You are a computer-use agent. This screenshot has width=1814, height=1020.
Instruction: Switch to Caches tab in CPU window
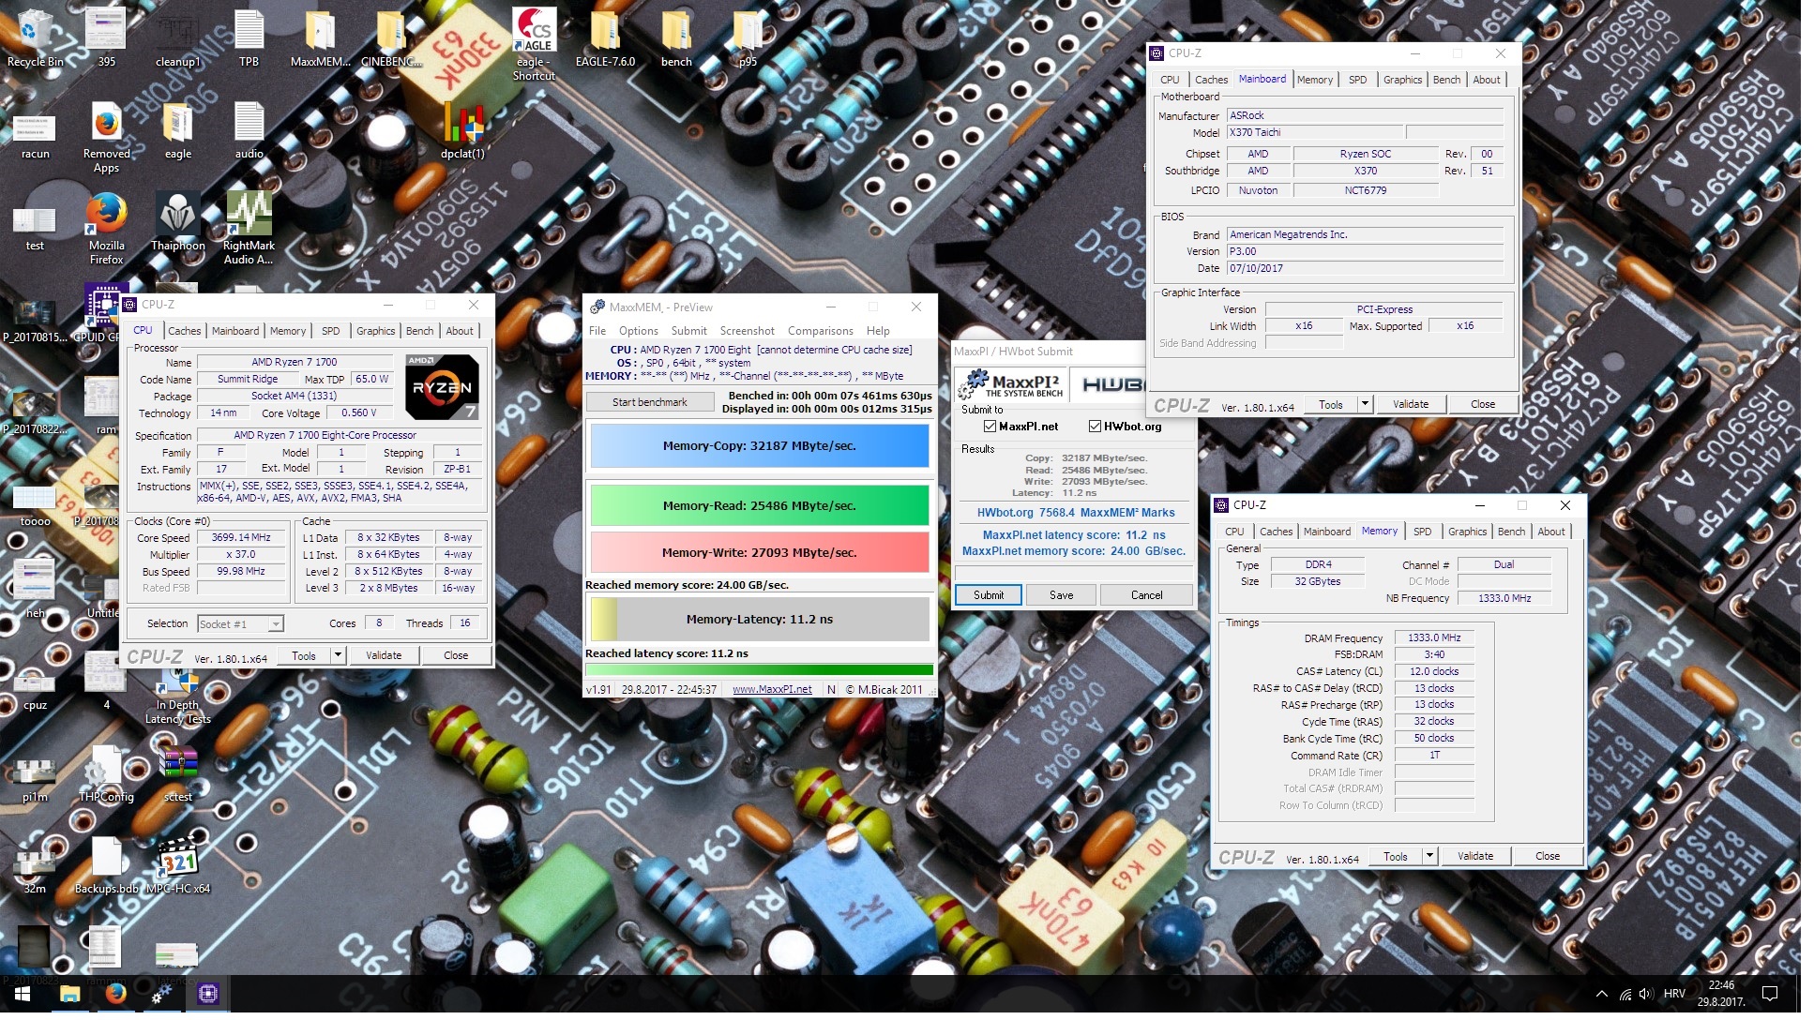[184, 332]
